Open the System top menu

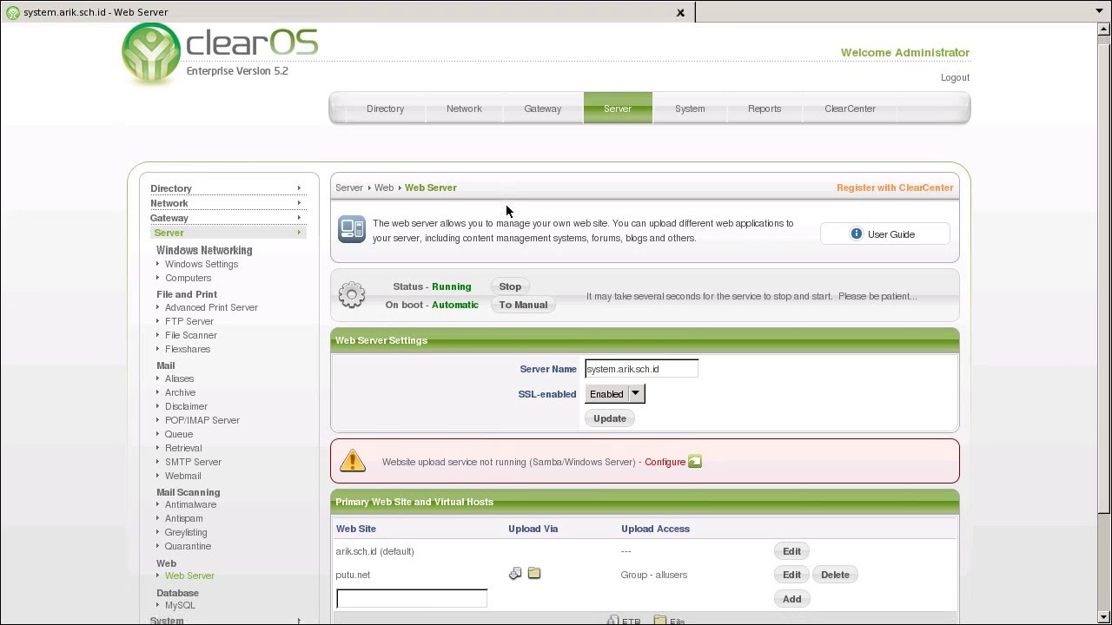coord(690,109)
